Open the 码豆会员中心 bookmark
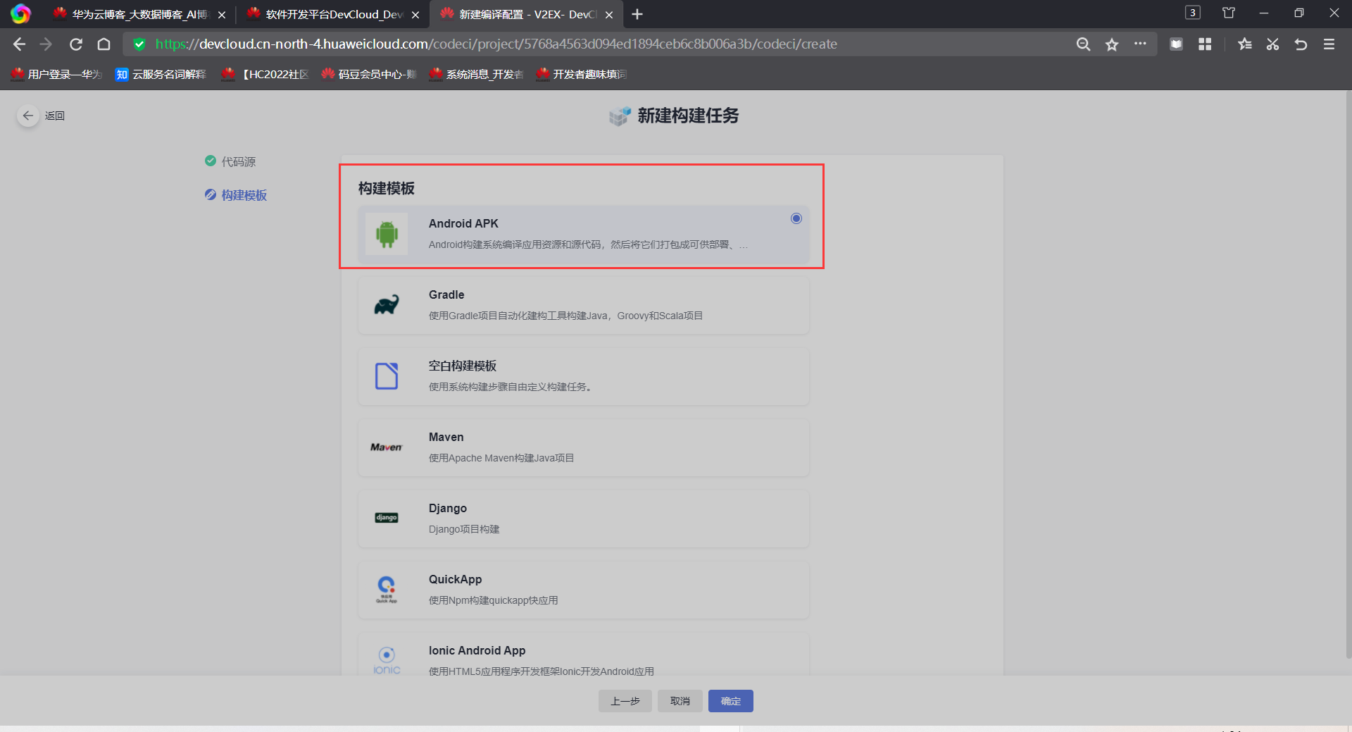Image resolution: width=1352 pixels, height=732 pixels. tap(369, 74)
